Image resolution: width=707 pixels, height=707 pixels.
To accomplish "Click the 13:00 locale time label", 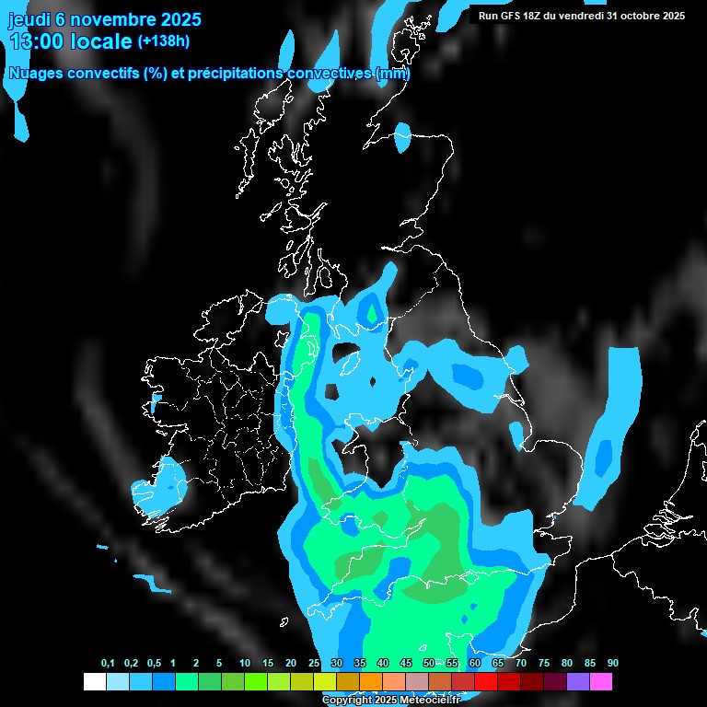I will (70, 41).
